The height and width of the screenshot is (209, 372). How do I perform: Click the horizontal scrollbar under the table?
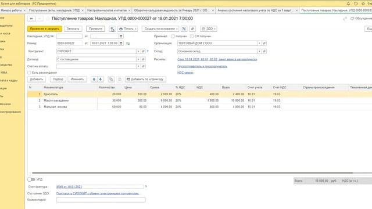[192, 173]
